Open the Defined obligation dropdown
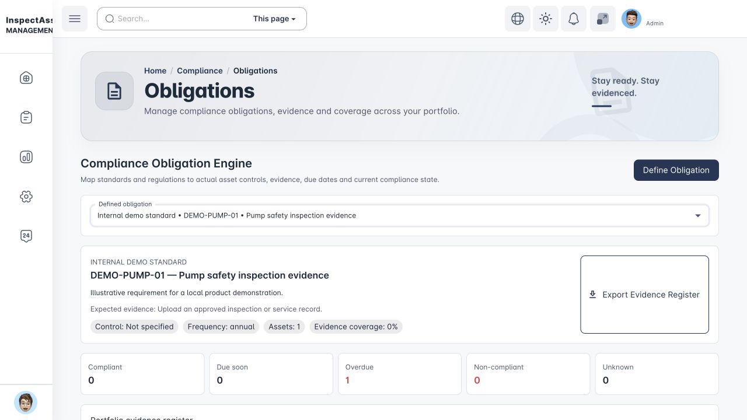Viewport: 747px width, 420px height. coord(400,215)
